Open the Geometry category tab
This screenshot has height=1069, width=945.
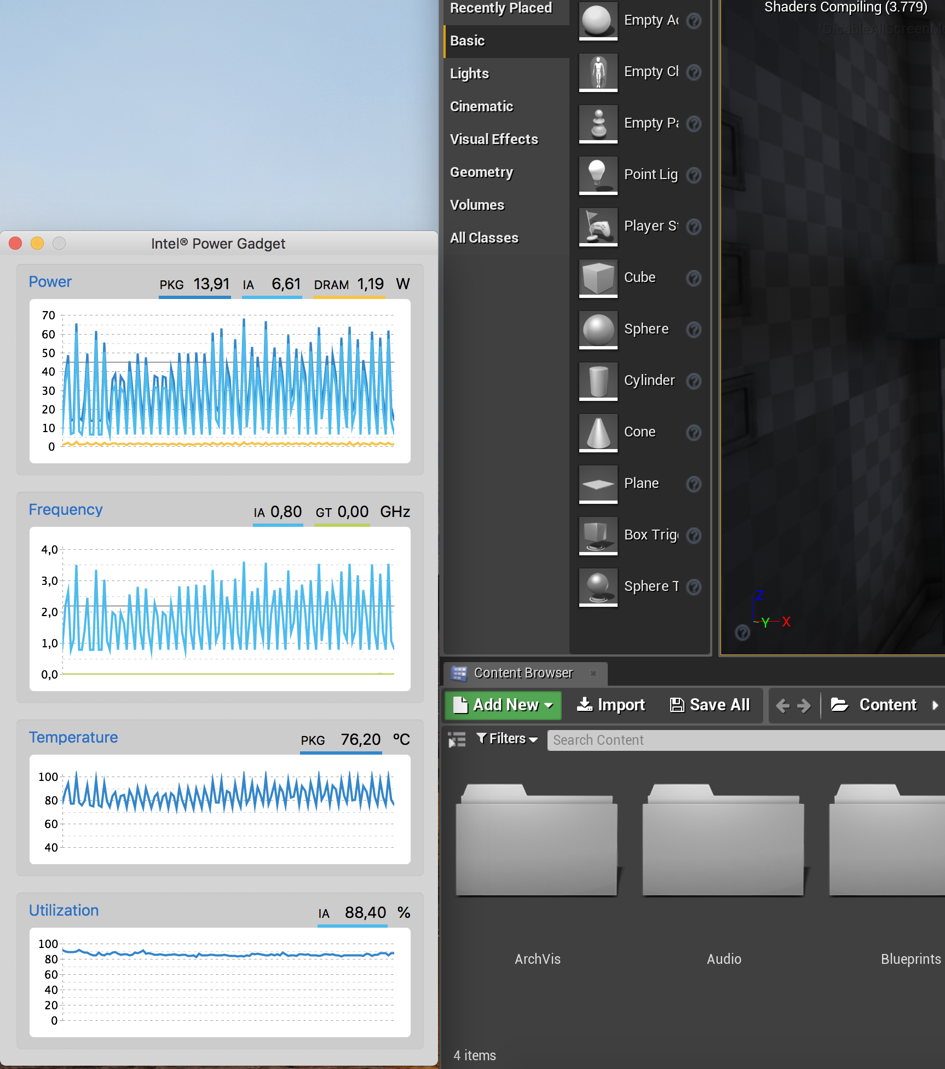[x=481, y=172]
